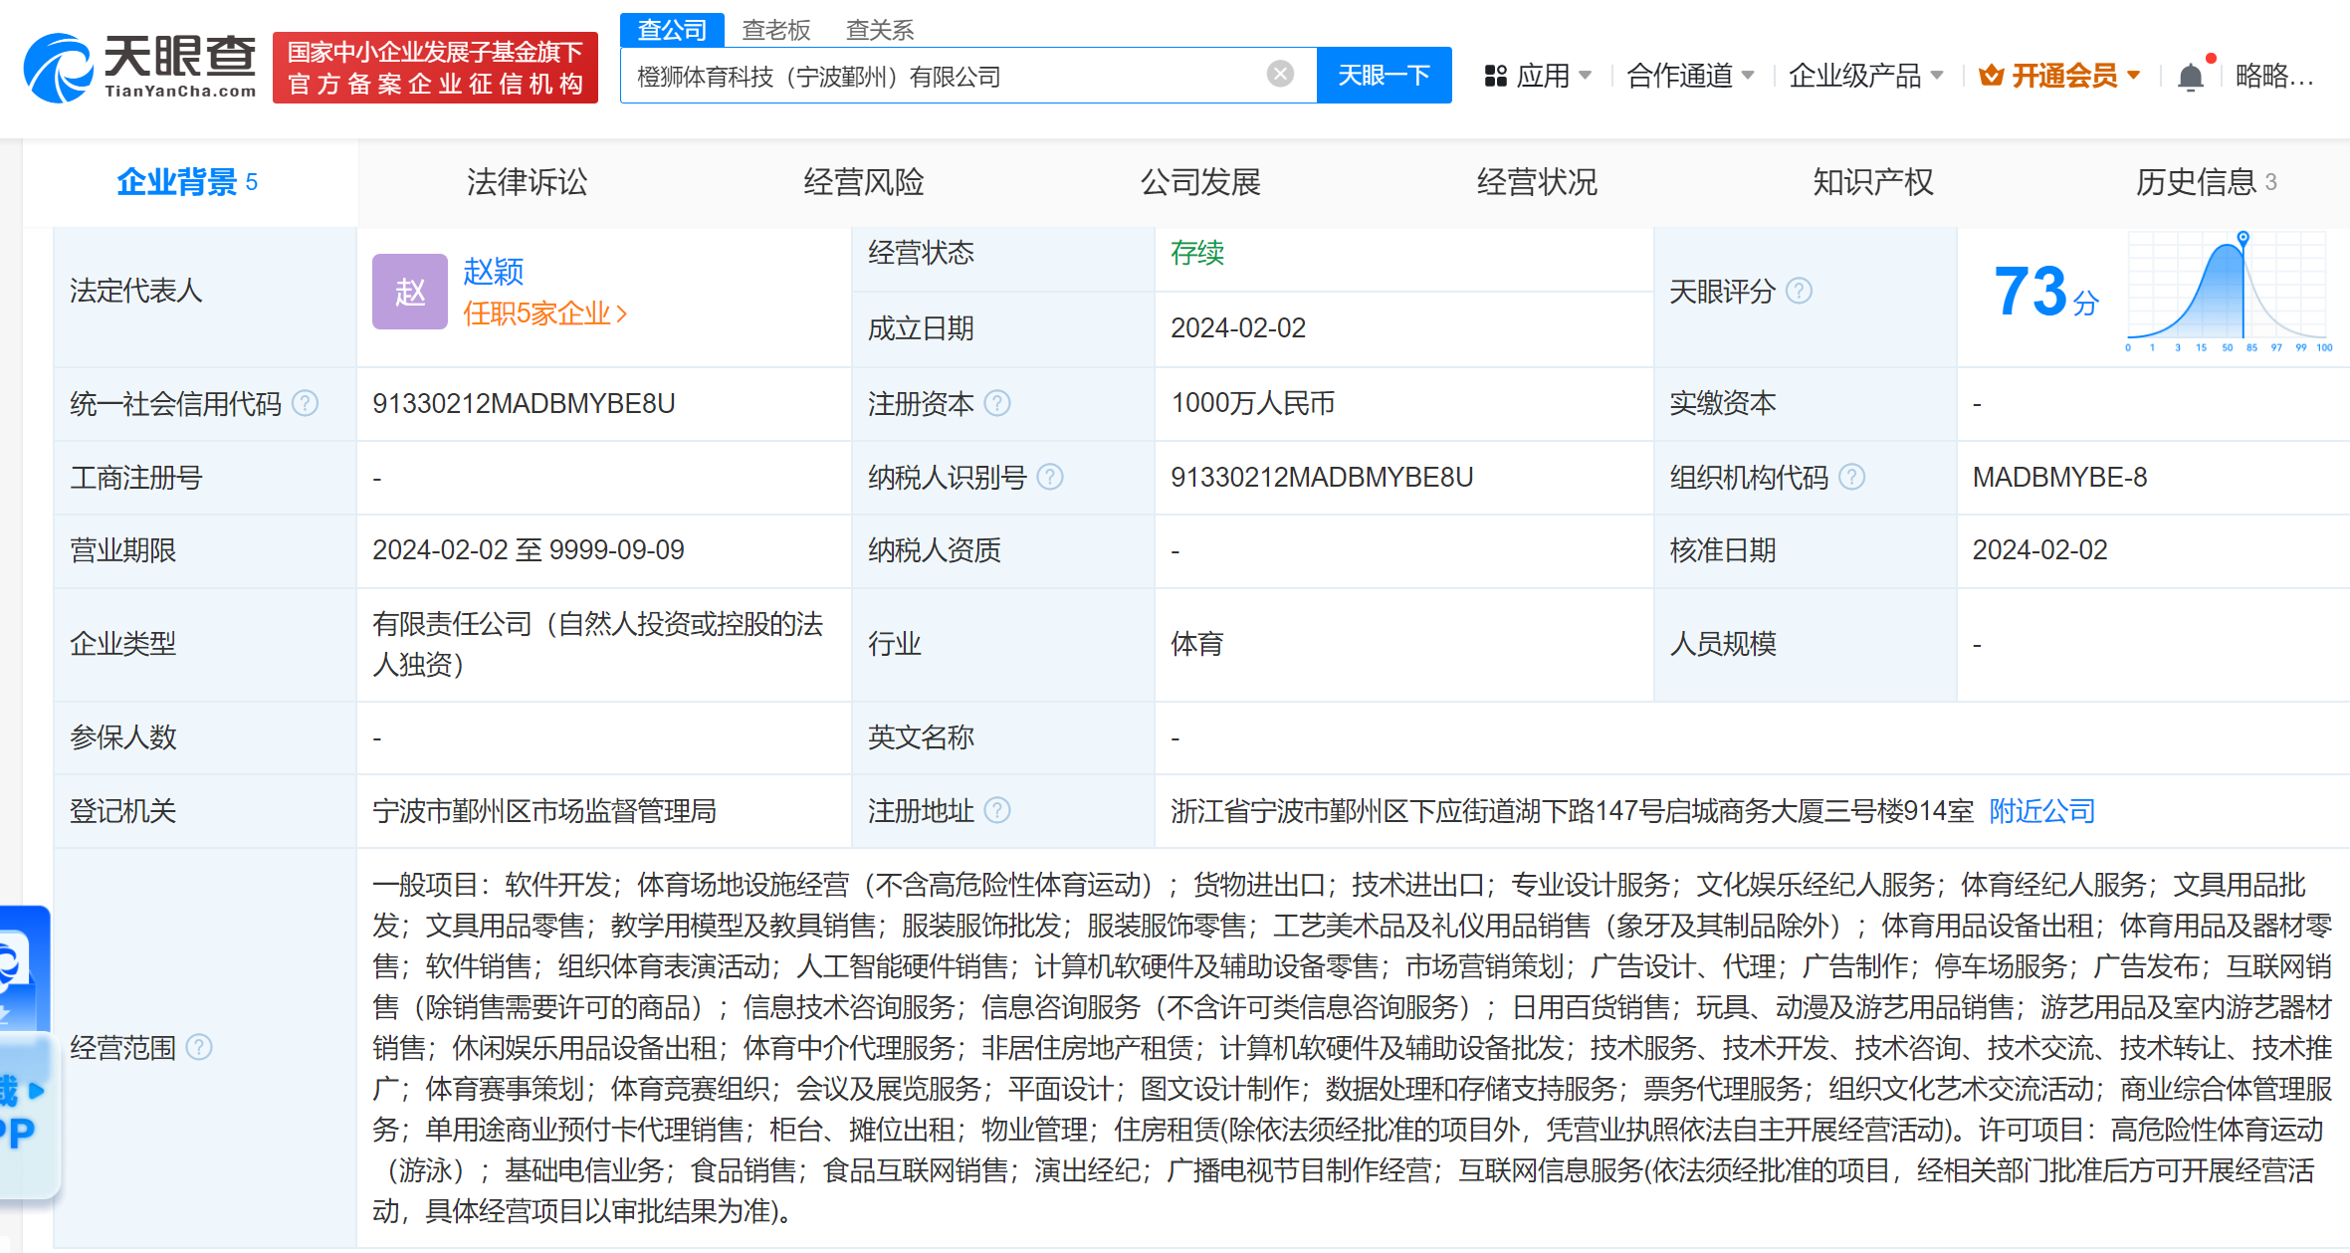Click the red 官方备案企业征信机构 banner
The image size is (2350, 1253).
point(435,68)
